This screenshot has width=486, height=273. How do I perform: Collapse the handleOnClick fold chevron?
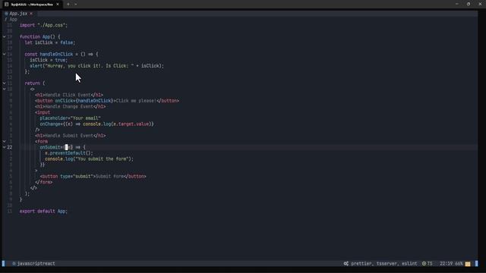click(x=4, y=54)
